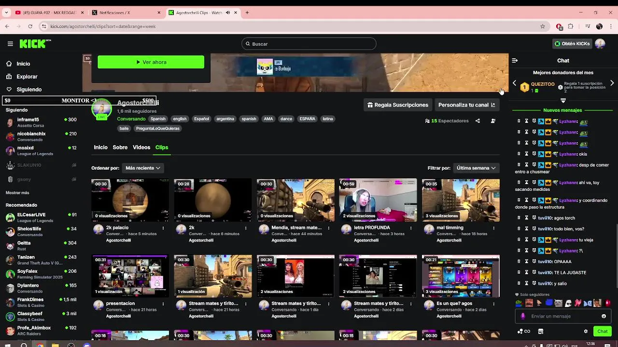Click the Buscar search field

click(309, 44)
